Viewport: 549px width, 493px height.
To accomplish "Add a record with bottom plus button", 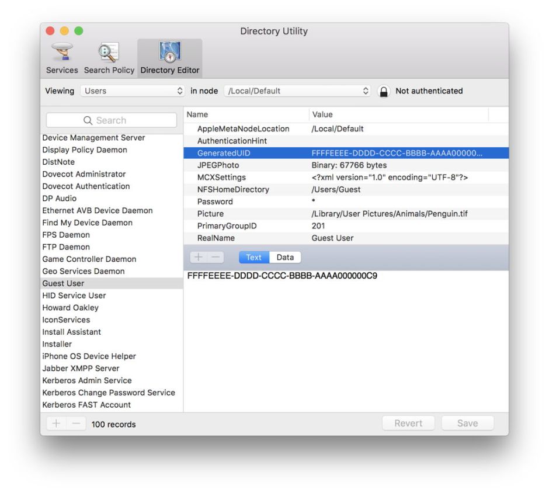I will (56, 423).
